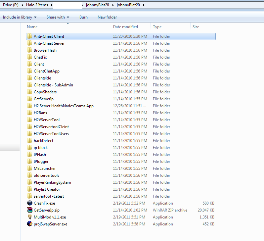
Task: Sort by the Type column header
Action: coord(157,27)
